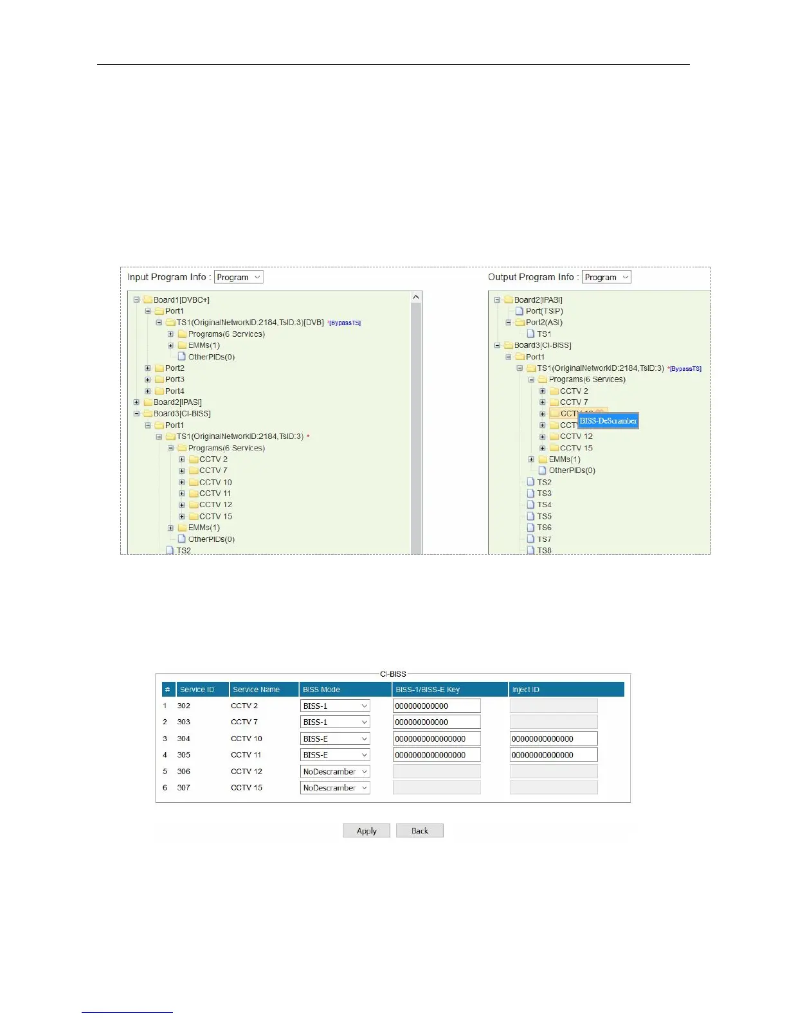Click the Board2[IPASI] folder icon in input tree
Viewport: 787px width, 1018px height.
[147, 402]
